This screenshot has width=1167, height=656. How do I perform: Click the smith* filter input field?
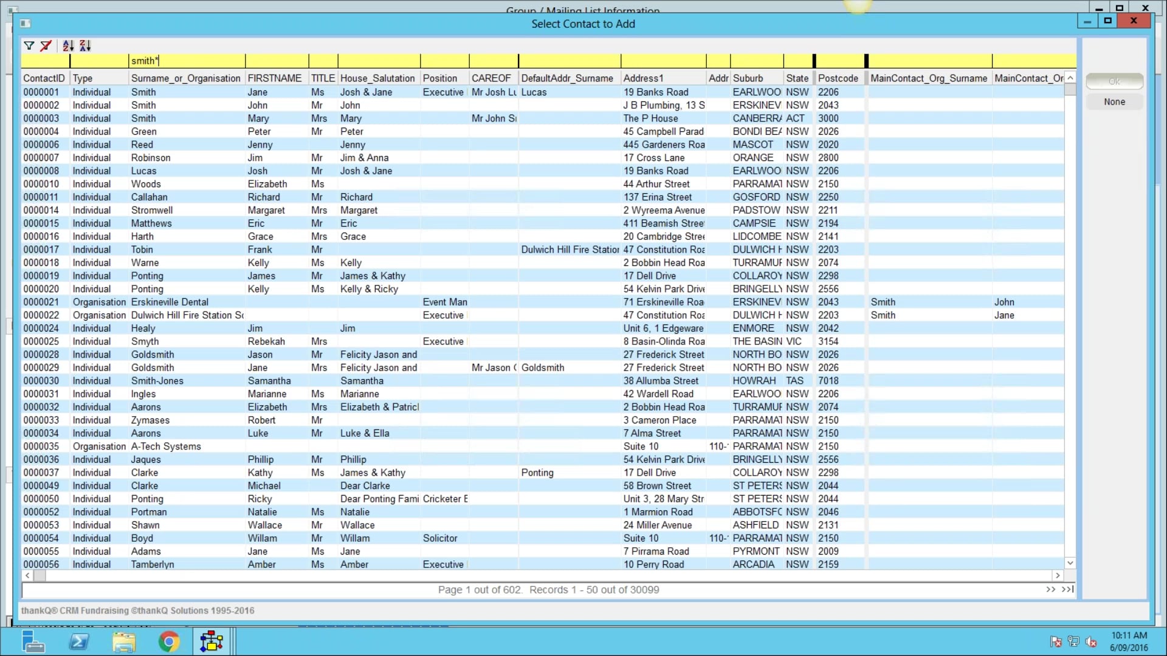182,61
